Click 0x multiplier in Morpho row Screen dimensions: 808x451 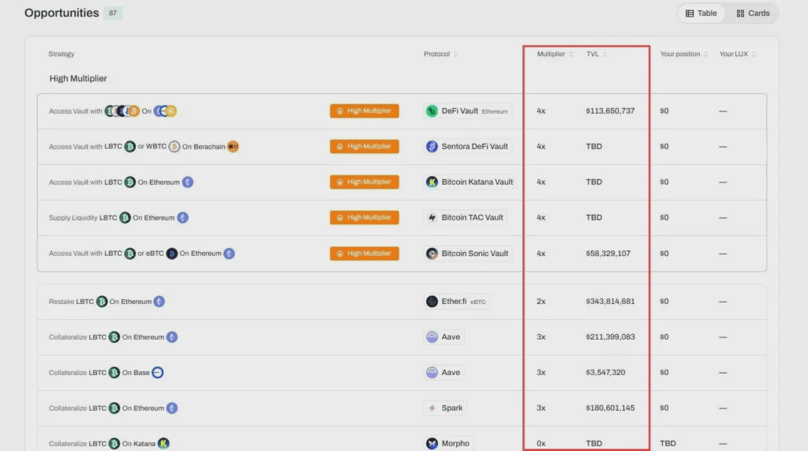(541, 443)
